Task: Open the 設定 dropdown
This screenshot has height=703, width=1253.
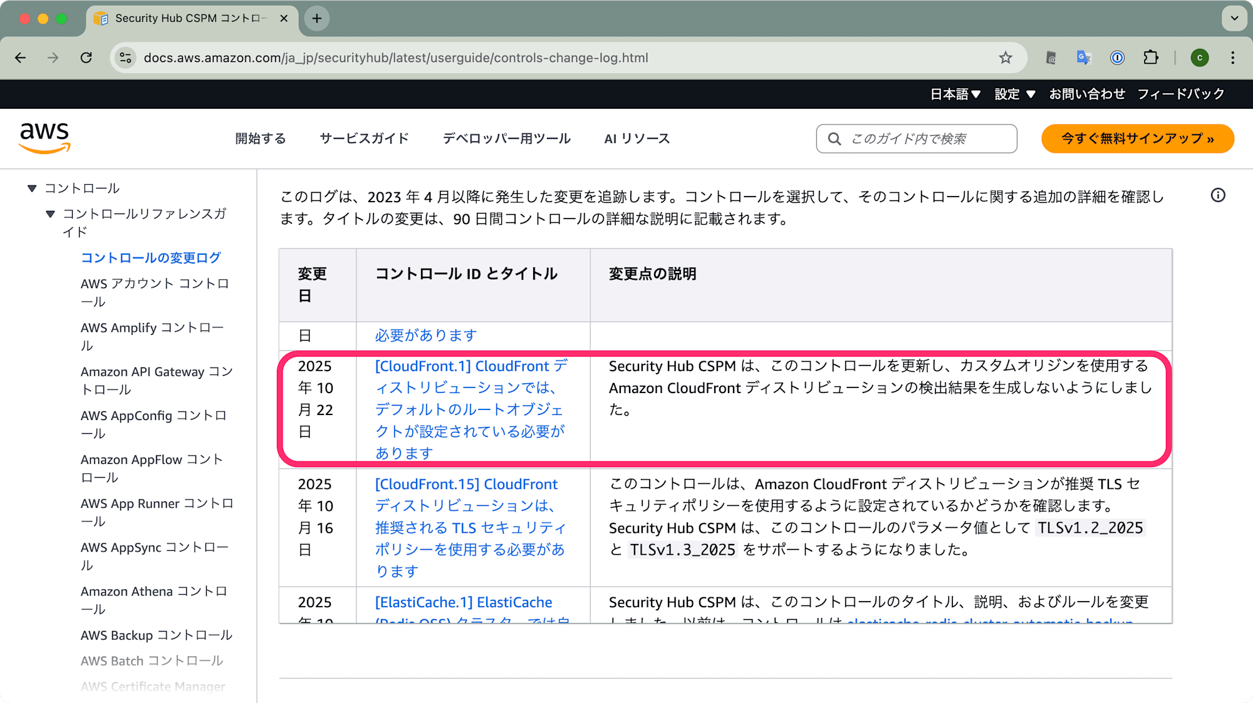Action: click(x=1015, y=94)
